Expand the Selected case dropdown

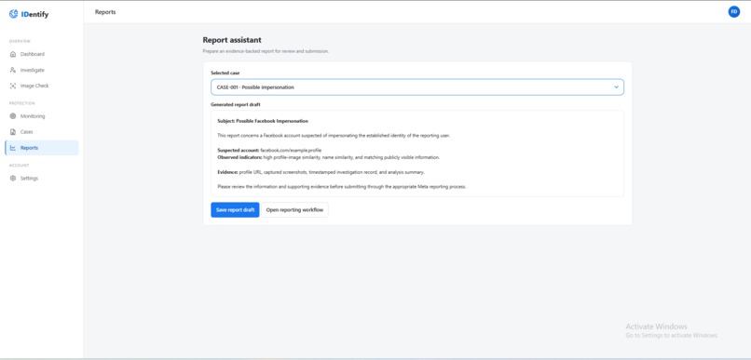pos(417,87)
